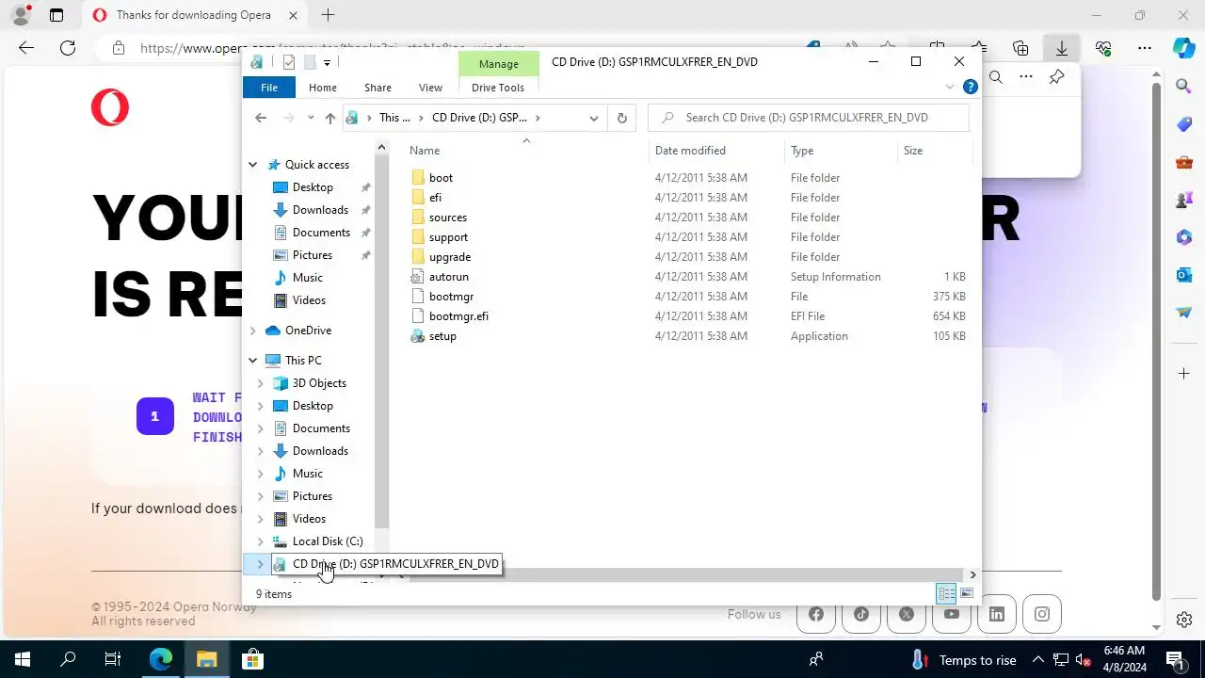Expand Local Disk (C:) tree node
Viewport: 1205px width, 678px height.
261,541
